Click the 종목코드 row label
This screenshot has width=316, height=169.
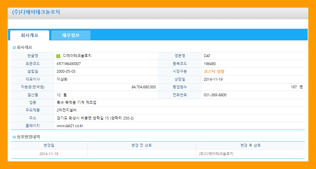180,64
